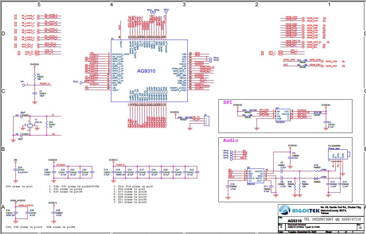The height and width of the screenshot is (234, 366).
Task: Click the CS4344 part name under U3
Action: (251, 184)
